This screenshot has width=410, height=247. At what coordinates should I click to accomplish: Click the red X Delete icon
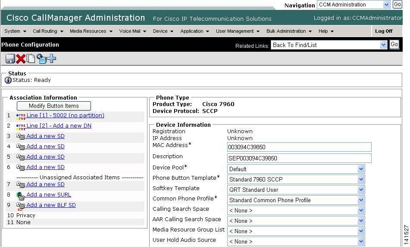(x=21, y=59)
